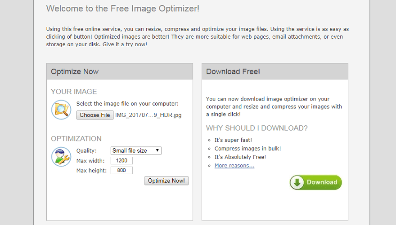Screen dimensions: 396x225
Task: Focus the Max width input field
Action: (x=121, y=161)
